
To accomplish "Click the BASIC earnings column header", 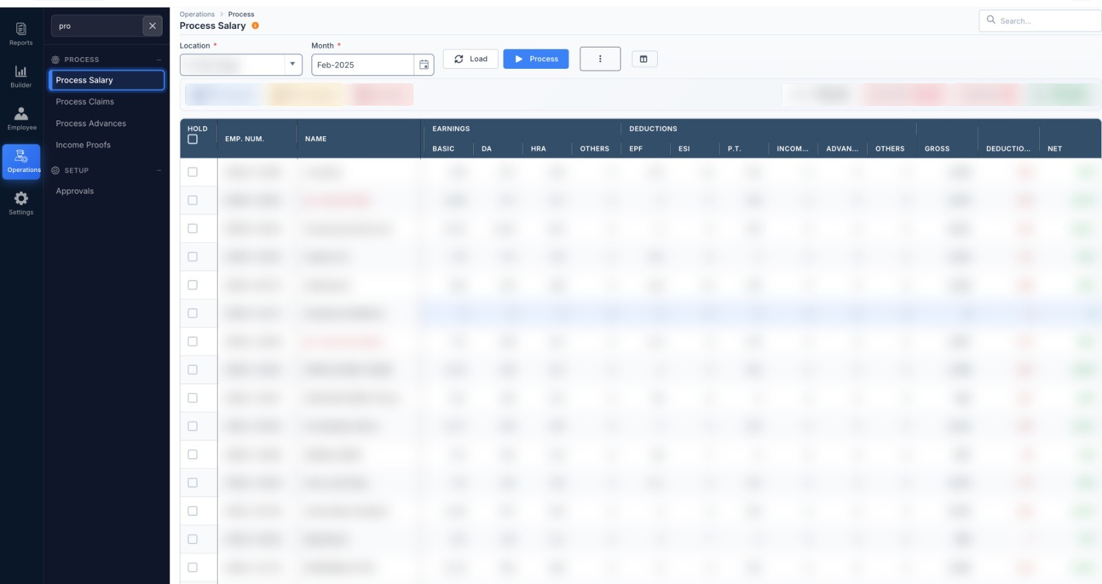I will pos(444,149).
